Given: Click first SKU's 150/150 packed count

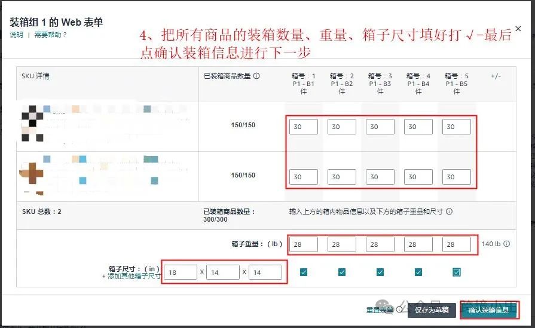Looking at the screenshot, I should pos(243,125).
